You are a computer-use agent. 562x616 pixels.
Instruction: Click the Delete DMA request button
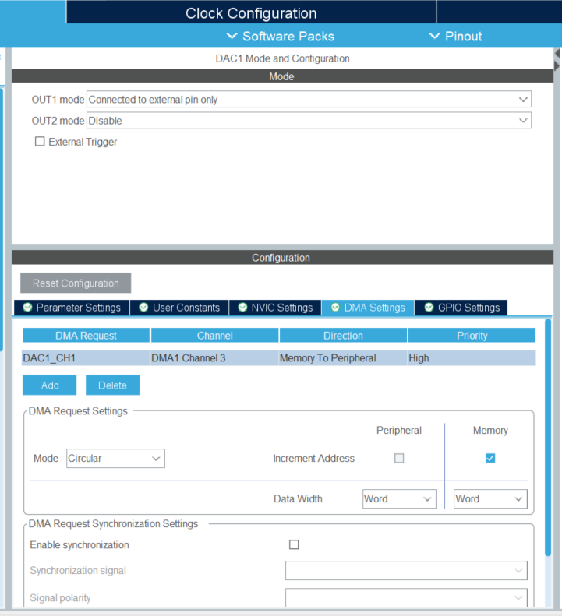click(112, 385)
